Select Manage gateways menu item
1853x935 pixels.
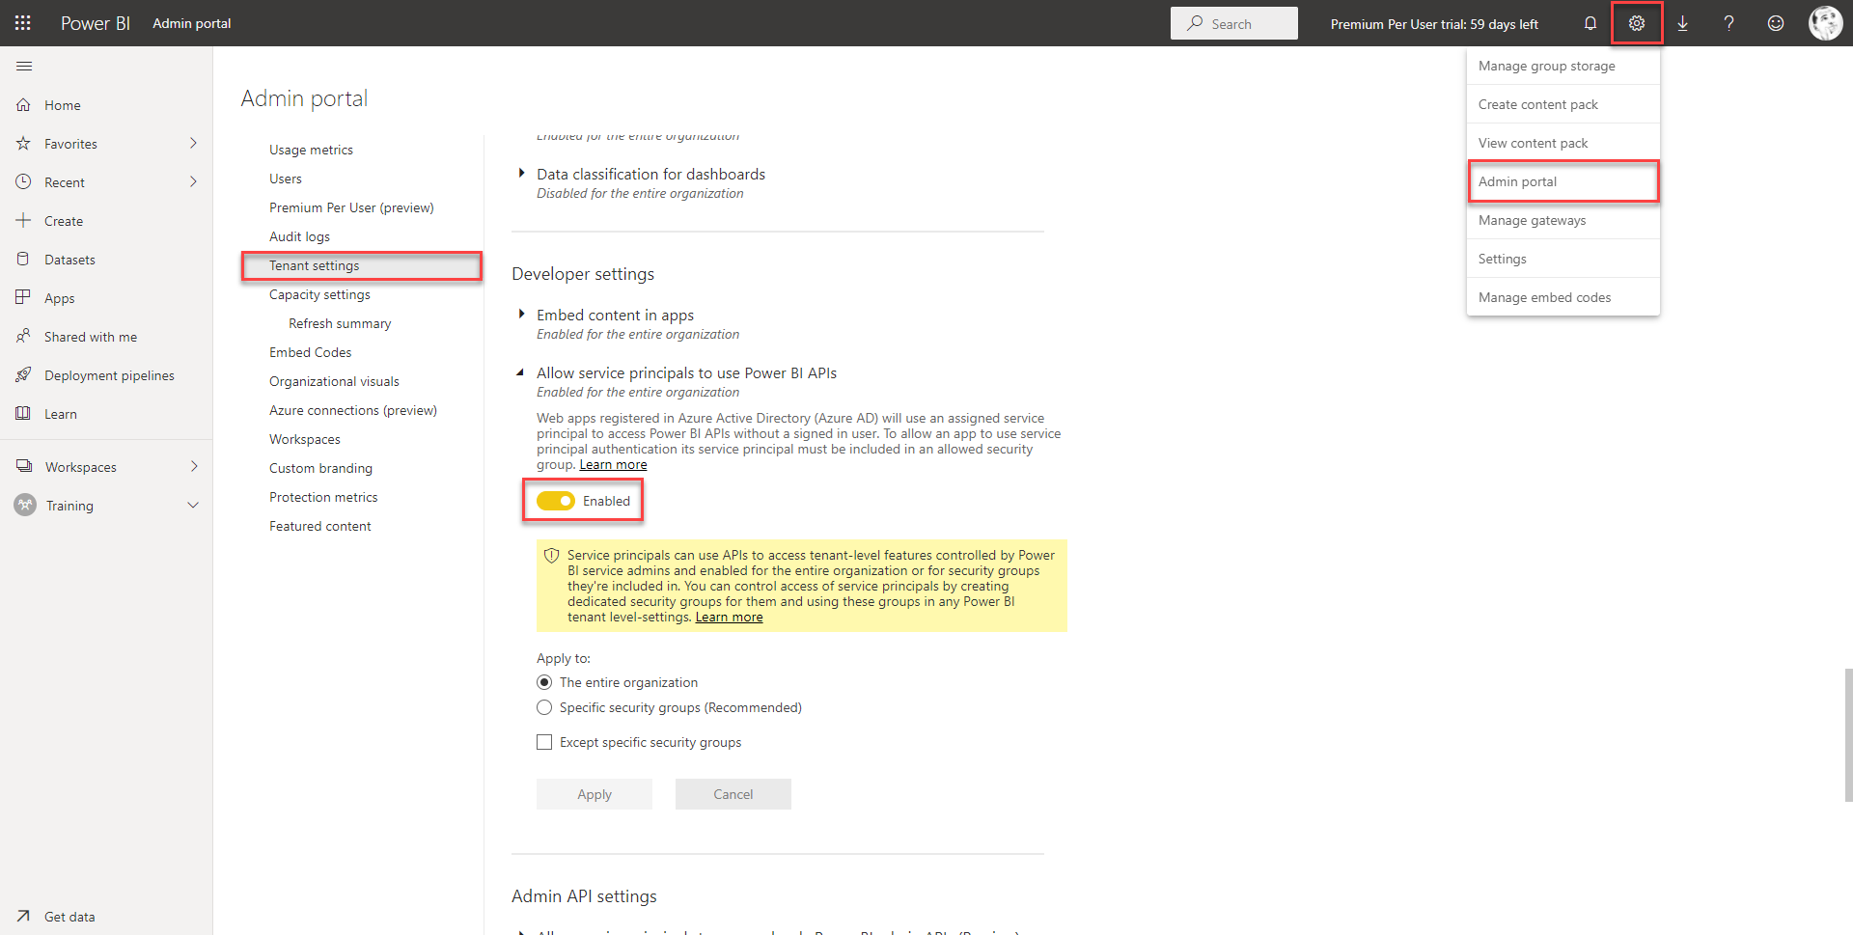tap(1563, 220)
